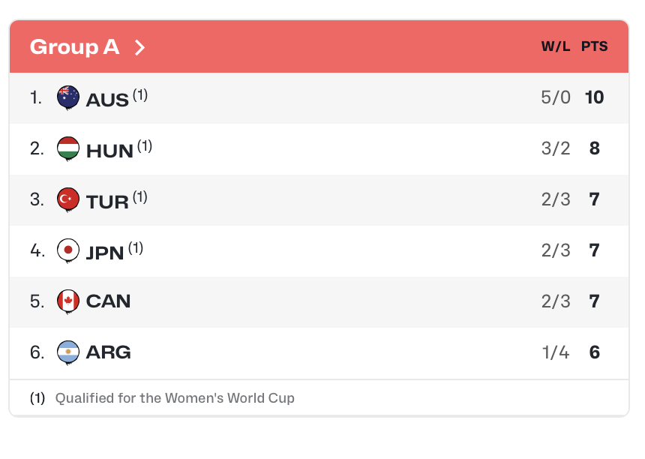This screenshot has width=645, height=459.
Task: Click Australia's 10 points value
Action: pyautogui.click(x=594, y=97)
